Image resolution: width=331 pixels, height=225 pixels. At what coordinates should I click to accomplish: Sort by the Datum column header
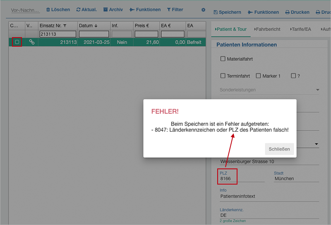pos(88,26)
